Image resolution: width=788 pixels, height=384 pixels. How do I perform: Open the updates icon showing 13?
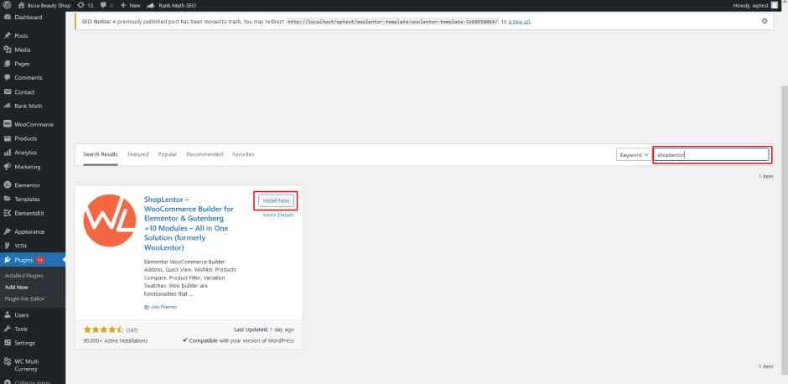(80, 5)
